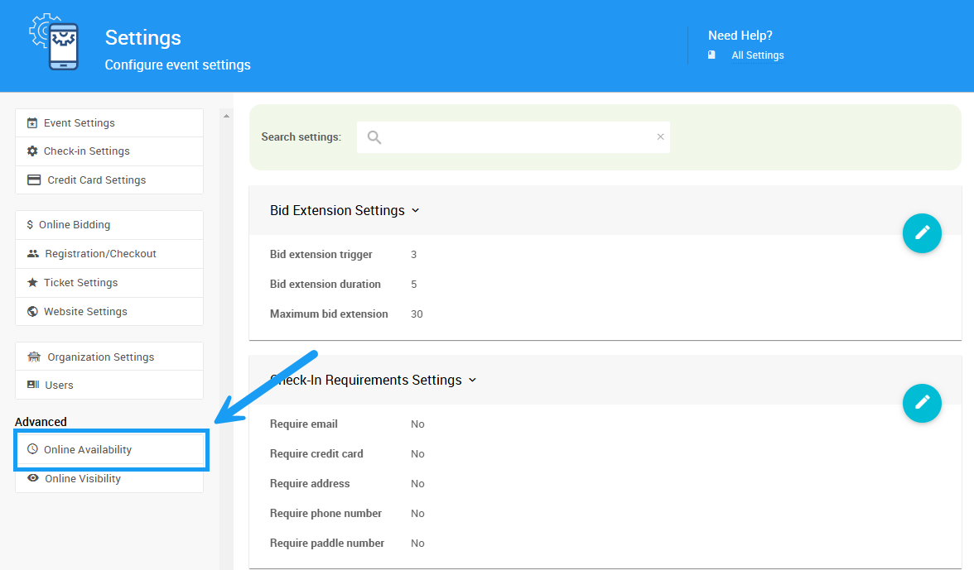Open Organization Settings page

pyautogui.click(x=100, y=357)
